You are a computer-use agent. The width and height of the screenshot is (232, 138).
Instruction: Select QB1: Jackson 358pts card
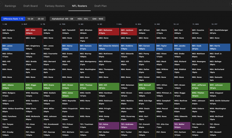[x=129, y=32]
